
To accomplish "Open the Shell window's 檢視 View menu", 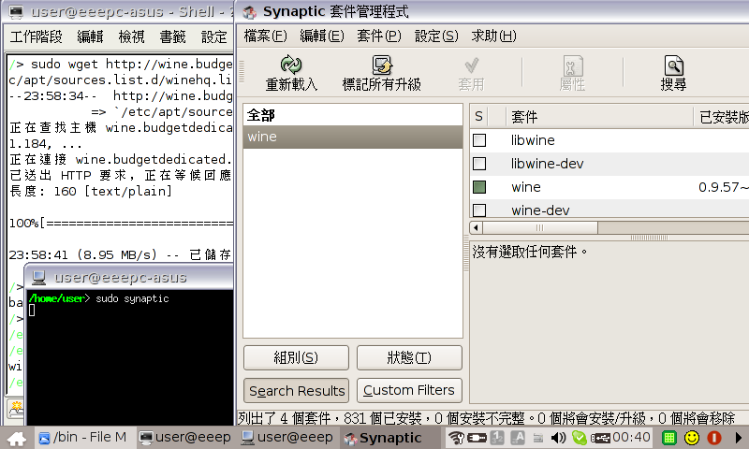I will coord(131,36).
